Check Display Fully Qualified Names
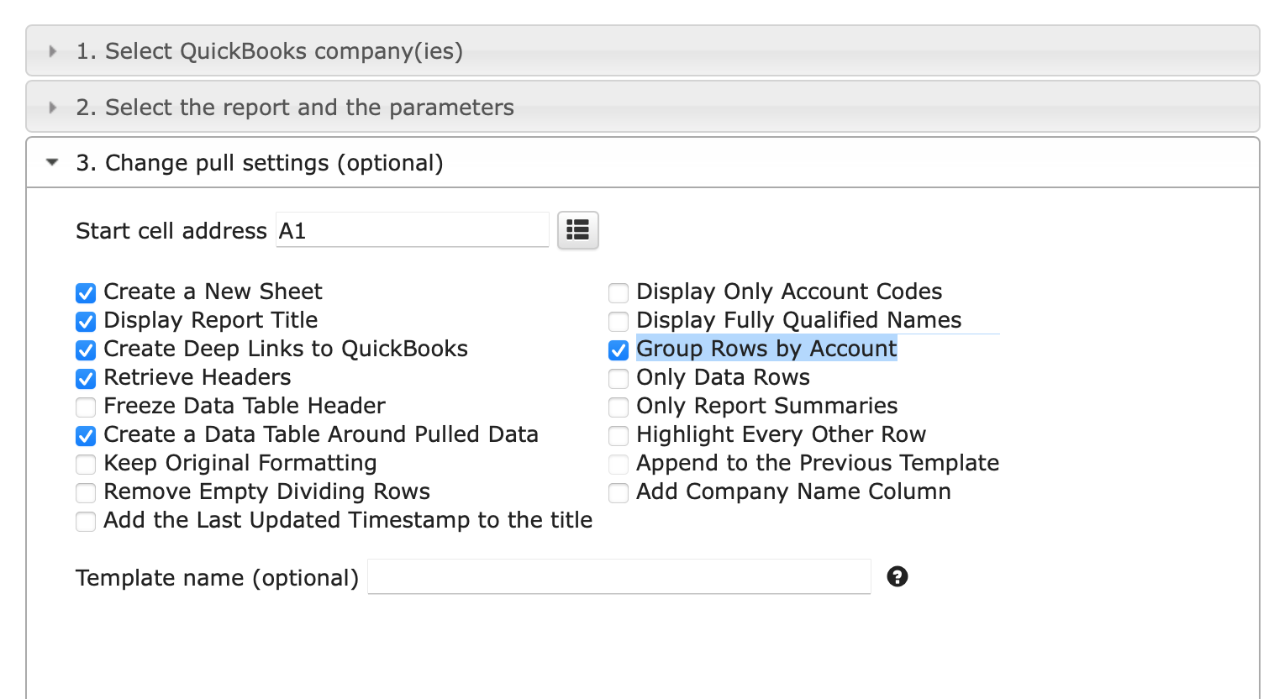The height and width of the screenshot is (699, 1274). click(x=619, y=321)
